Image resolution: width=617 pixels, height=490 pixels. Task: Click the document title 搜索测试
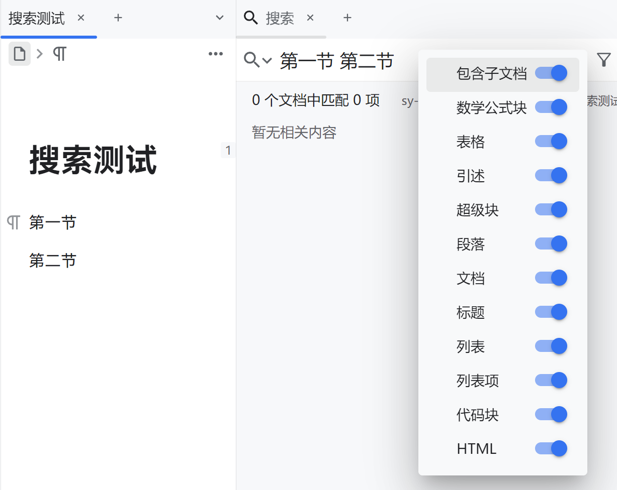point(93,160)
